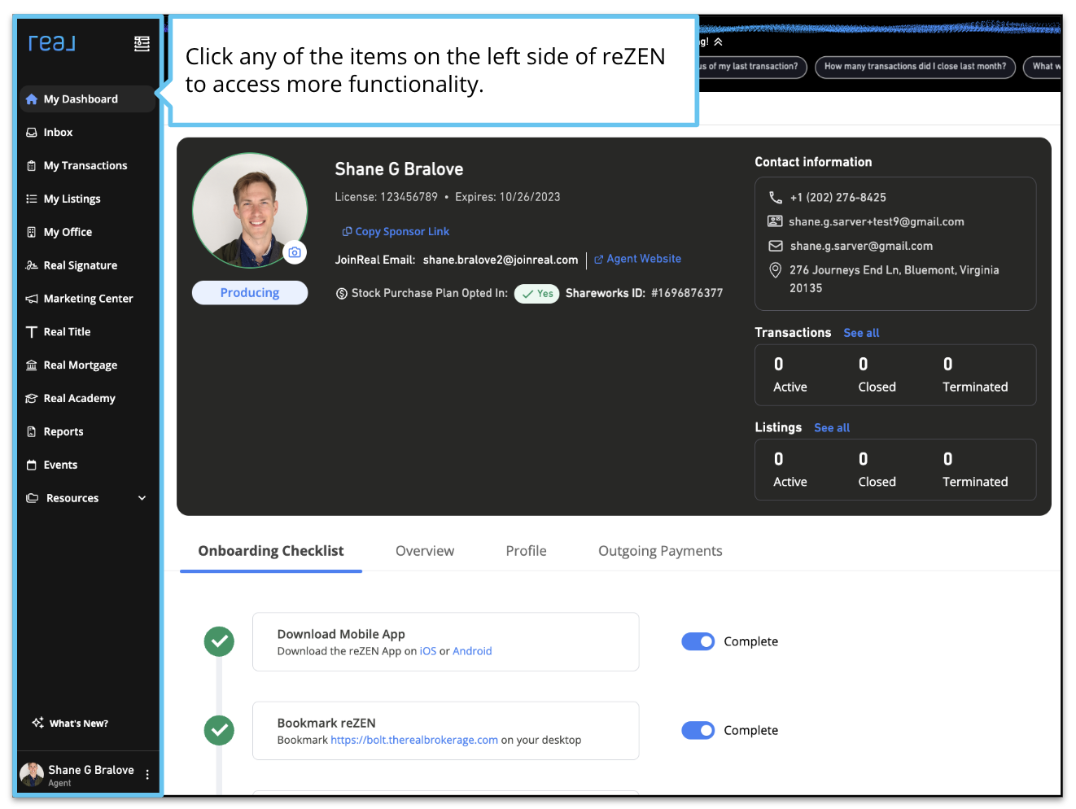Click the Inbox tray icon
The height and width of the screenshot is (809, 1076).
[x=32, y=133]
